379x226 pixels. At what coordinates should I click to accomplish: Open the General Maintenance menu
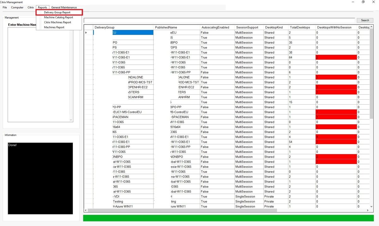pos(64,7)
